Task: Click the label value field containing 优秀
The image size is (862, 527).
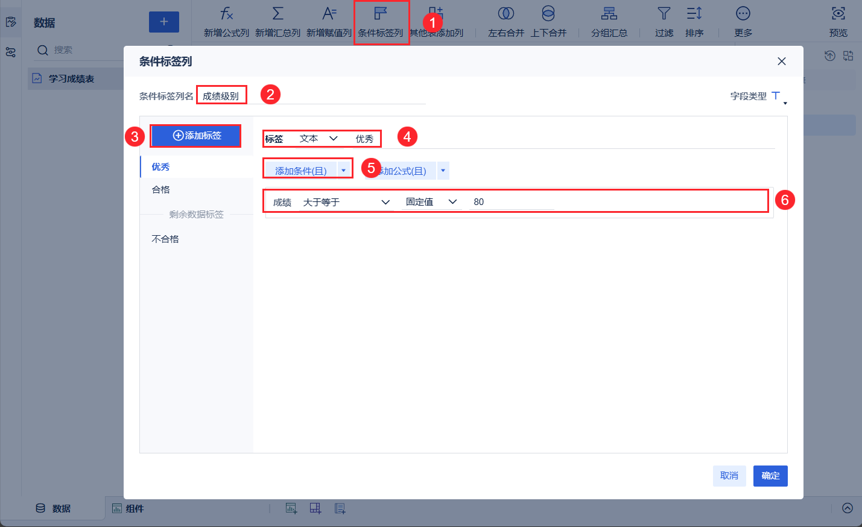Action: pos(563,139)
